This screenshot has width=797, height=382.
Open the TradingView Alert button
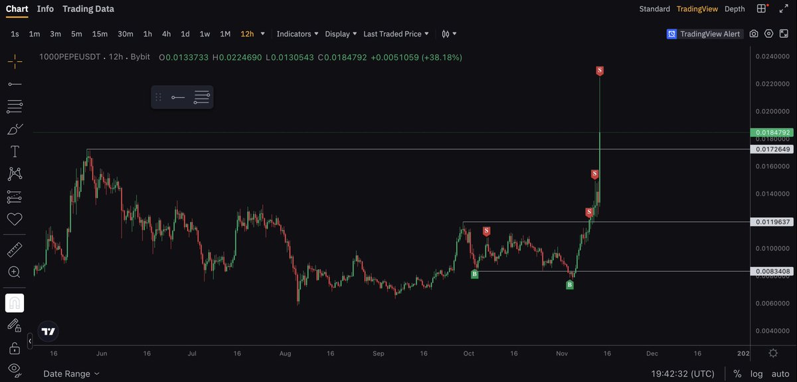(x=704, y=34)
